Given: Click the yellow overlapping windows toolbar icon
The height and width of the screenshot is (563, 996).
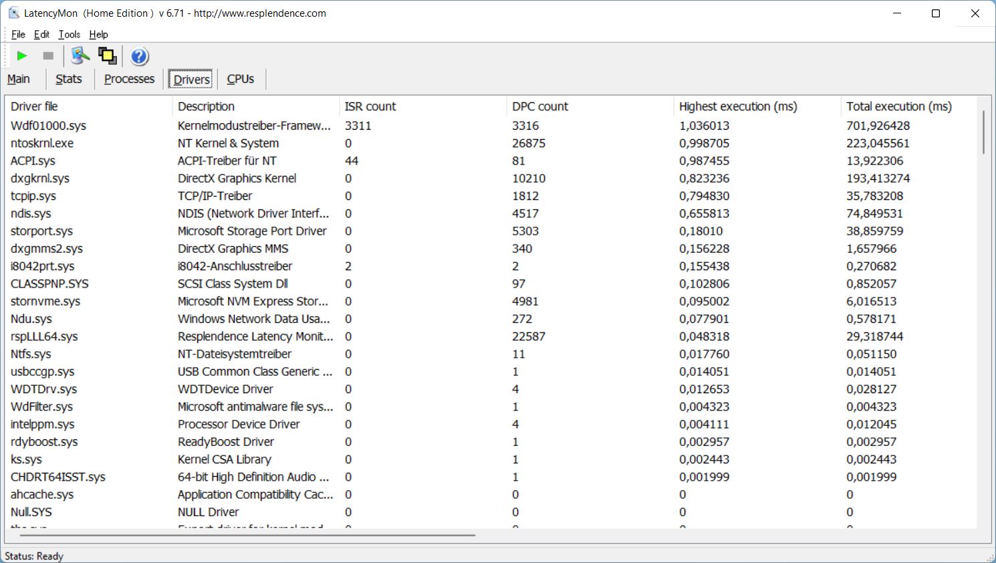Looking at the screenshot, I should tap(107, 56).
